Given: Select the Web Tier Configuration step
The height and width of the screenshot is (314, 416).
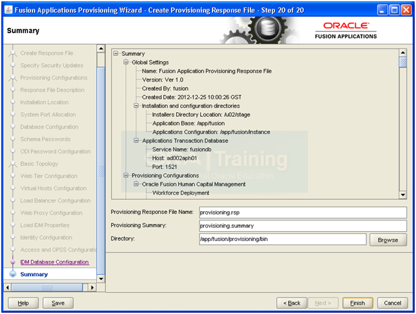Looking at the screenshot, I should 49,176.
